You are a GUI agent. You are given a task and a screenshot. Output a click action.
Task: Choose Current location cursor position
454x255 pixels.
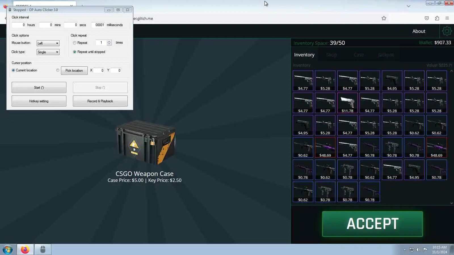coord(13,70)
